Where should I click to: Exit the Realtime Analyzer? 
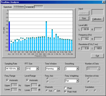click(97, 56)
